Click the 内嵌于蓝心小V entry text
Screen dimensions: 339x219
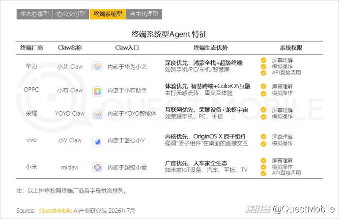pos(126,141)
